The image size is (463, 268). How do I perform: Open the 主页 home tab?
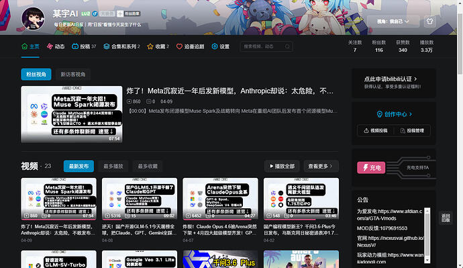(30, 46)
